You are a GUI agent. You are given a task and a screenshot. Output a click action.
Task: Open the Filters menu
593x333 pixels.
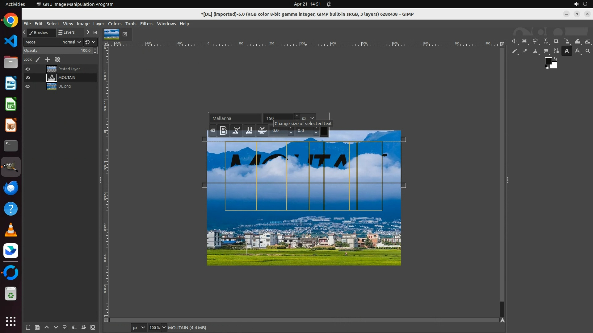coord(146,24)
